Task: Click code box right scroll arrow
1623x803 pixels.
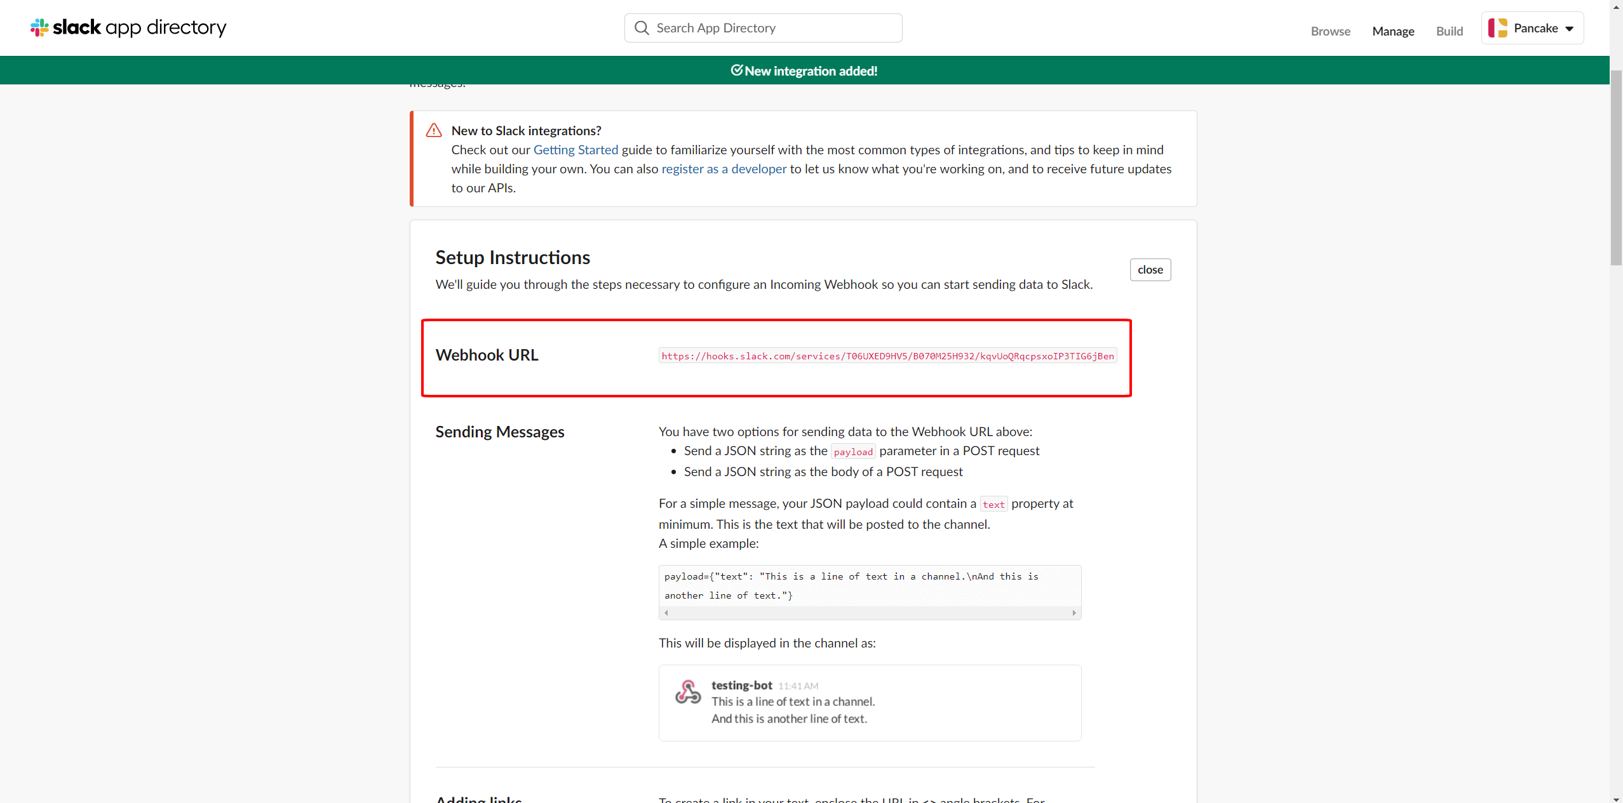Action: (1074, 613)
